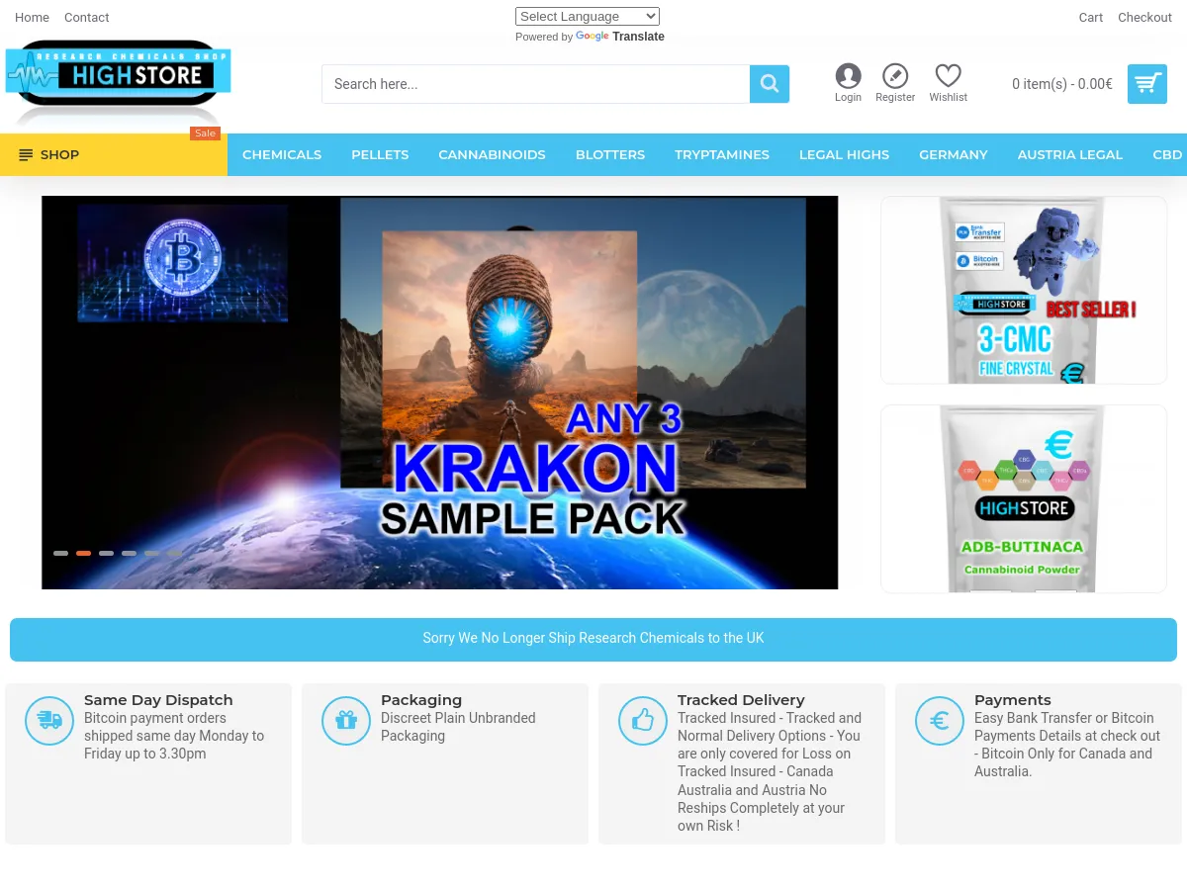
Task: Open the Select Language dropdown
Action: click(x=587, y=16)
